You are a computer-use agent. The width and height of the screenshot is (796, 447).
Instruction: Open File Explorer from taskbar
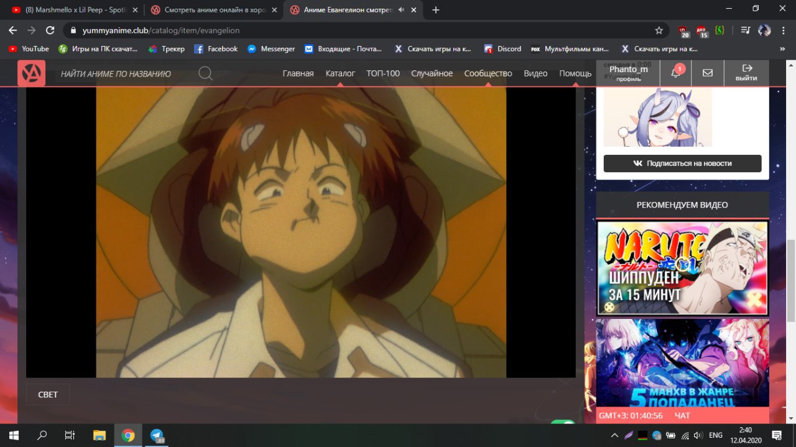(x=99, y=435)
